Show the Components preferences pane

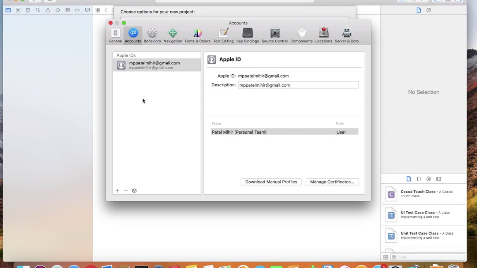coord(301,36)
